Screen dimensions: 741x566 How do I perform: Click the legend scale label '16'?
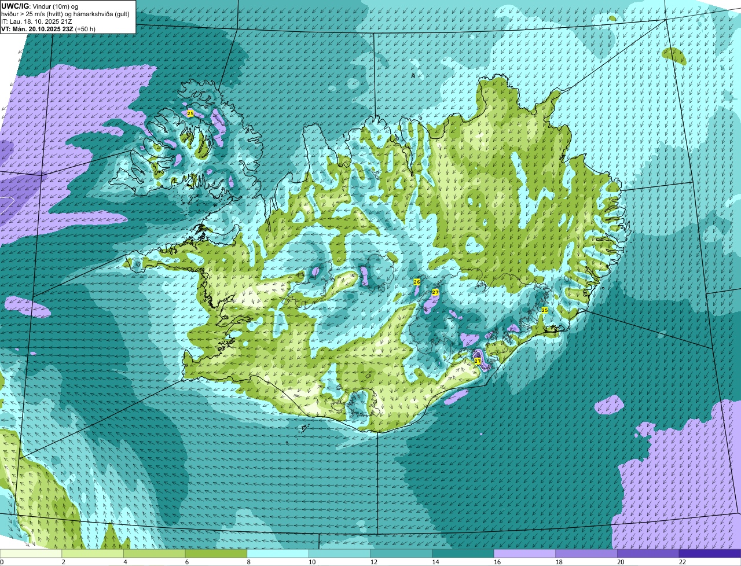click(497, 562)
